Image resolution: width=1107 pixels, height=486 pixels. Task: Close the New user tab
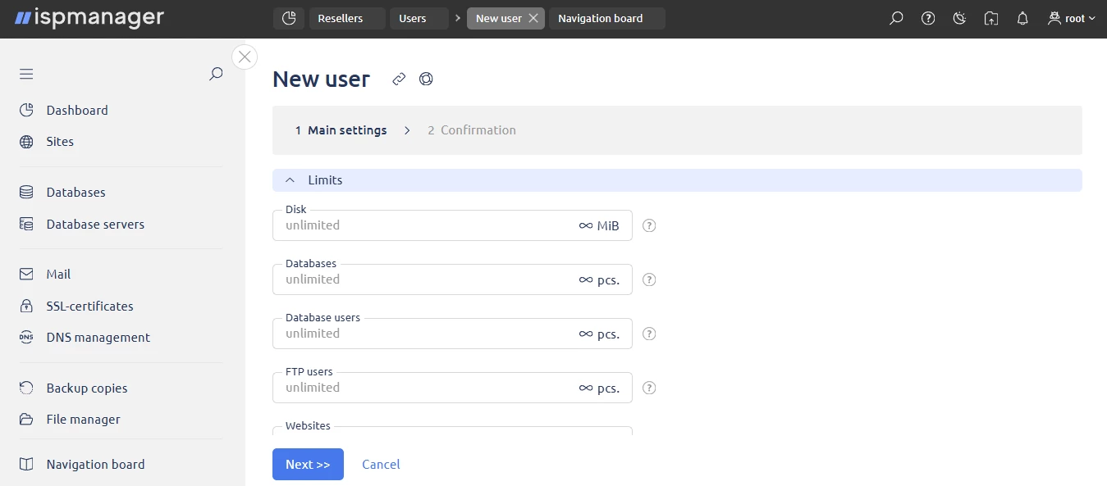point(533,18)
